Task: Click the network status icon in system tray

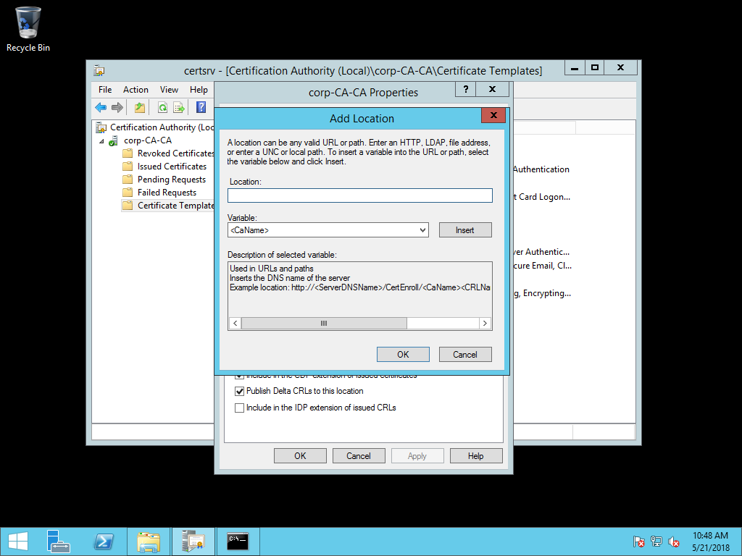Action: [656, 542]
